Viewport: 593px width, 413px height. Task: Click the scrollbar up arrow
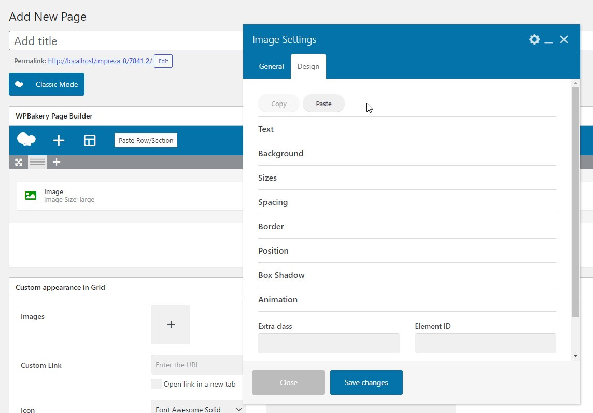pos(575,83)
